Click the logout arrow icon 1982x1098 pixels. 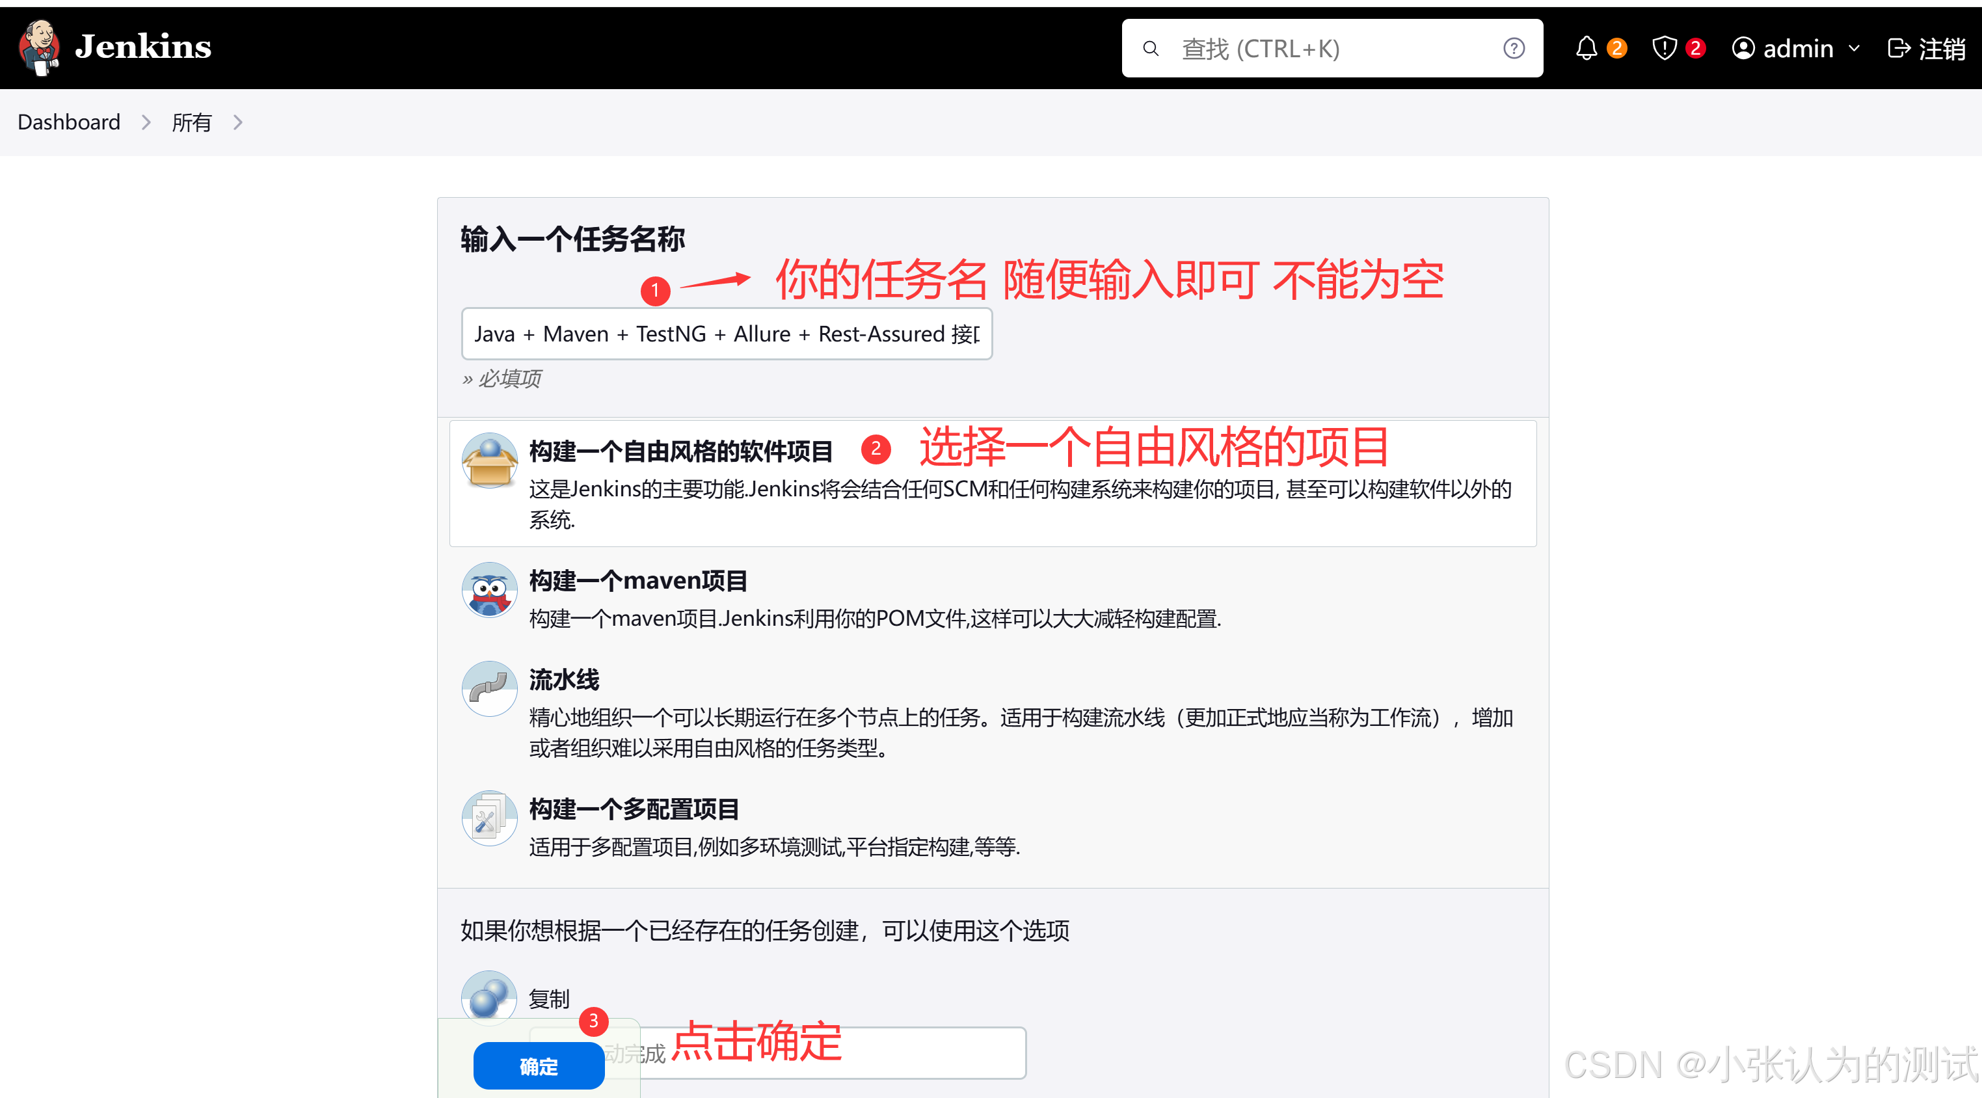[1899, 49]
